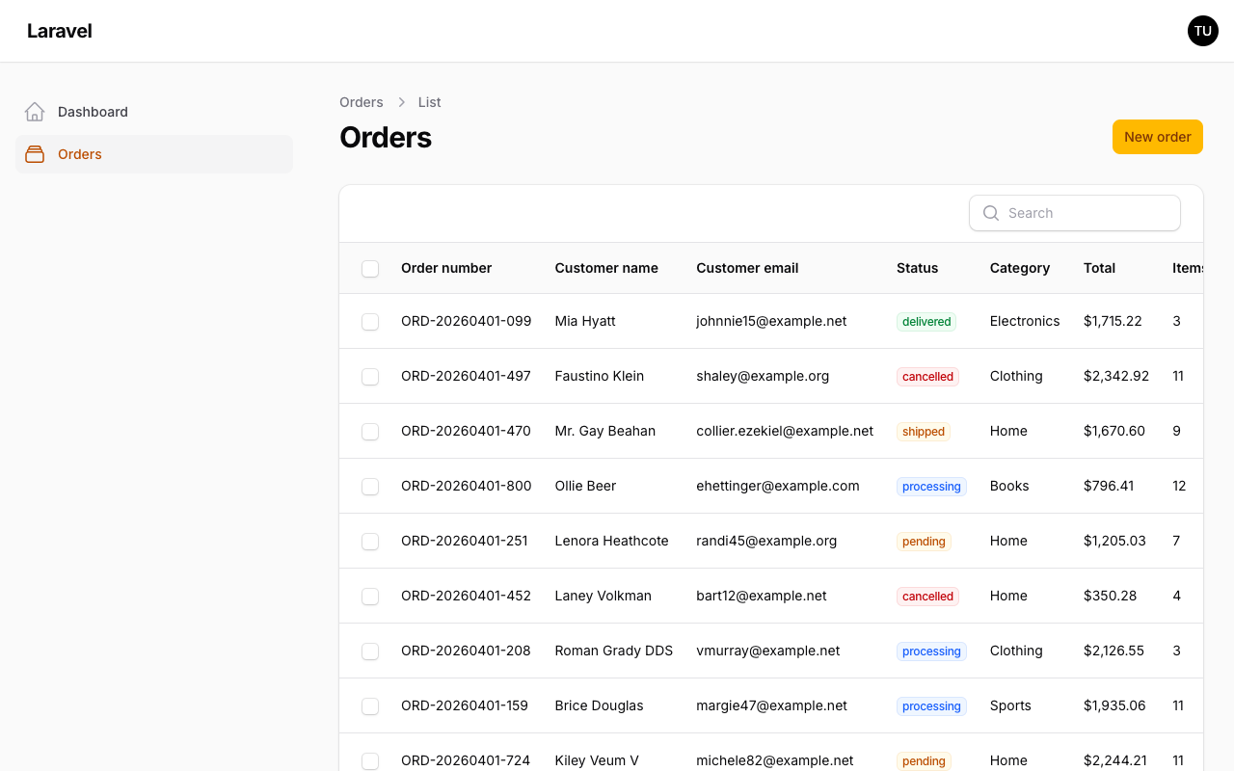
Task: Select the checkbox for Ollie Beer's order
Action: 370,487
